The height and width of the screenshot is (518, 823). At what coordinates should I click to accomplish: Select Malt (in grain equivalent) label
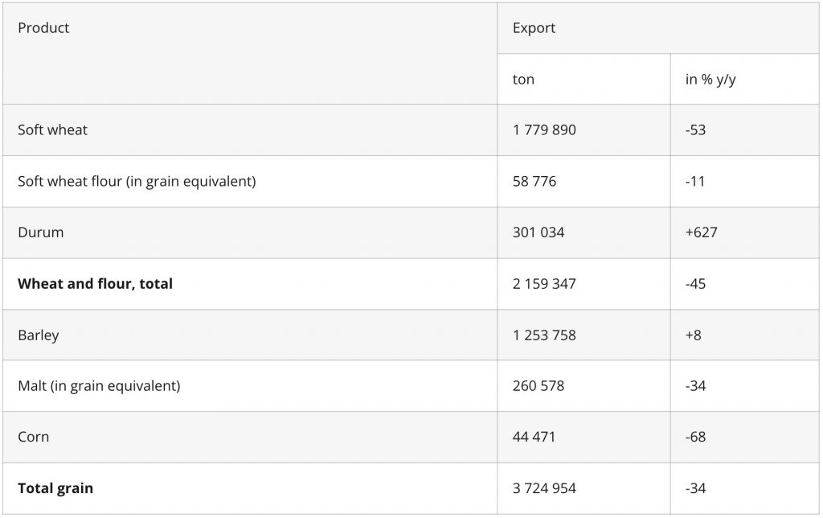coord(99,386)
